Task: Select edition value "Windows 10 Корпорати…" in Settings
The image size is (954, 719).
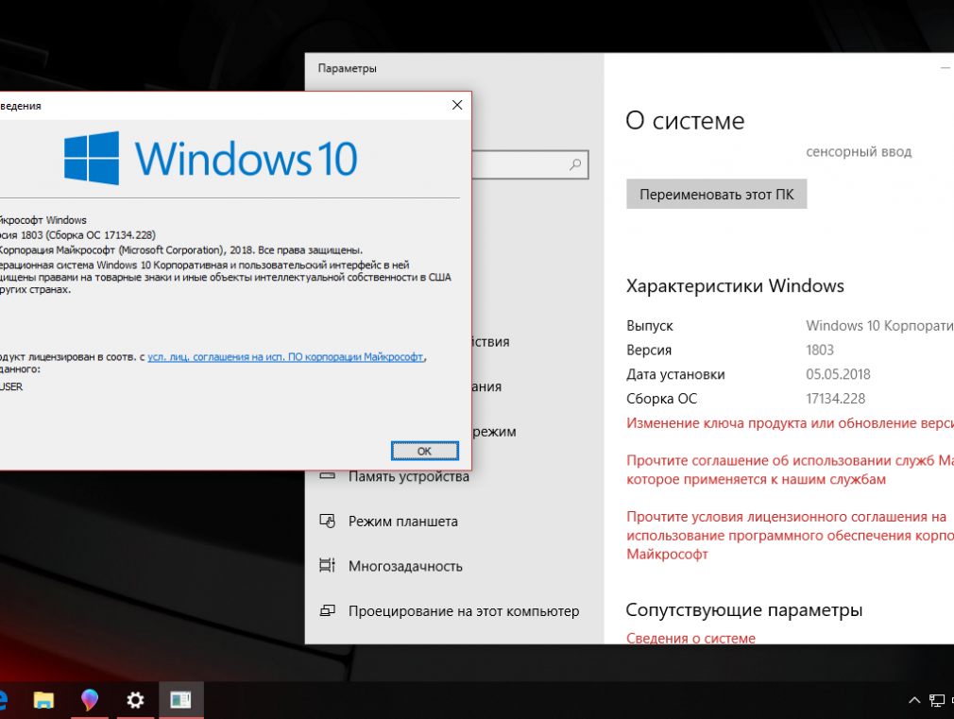Action: pos(879,326)
